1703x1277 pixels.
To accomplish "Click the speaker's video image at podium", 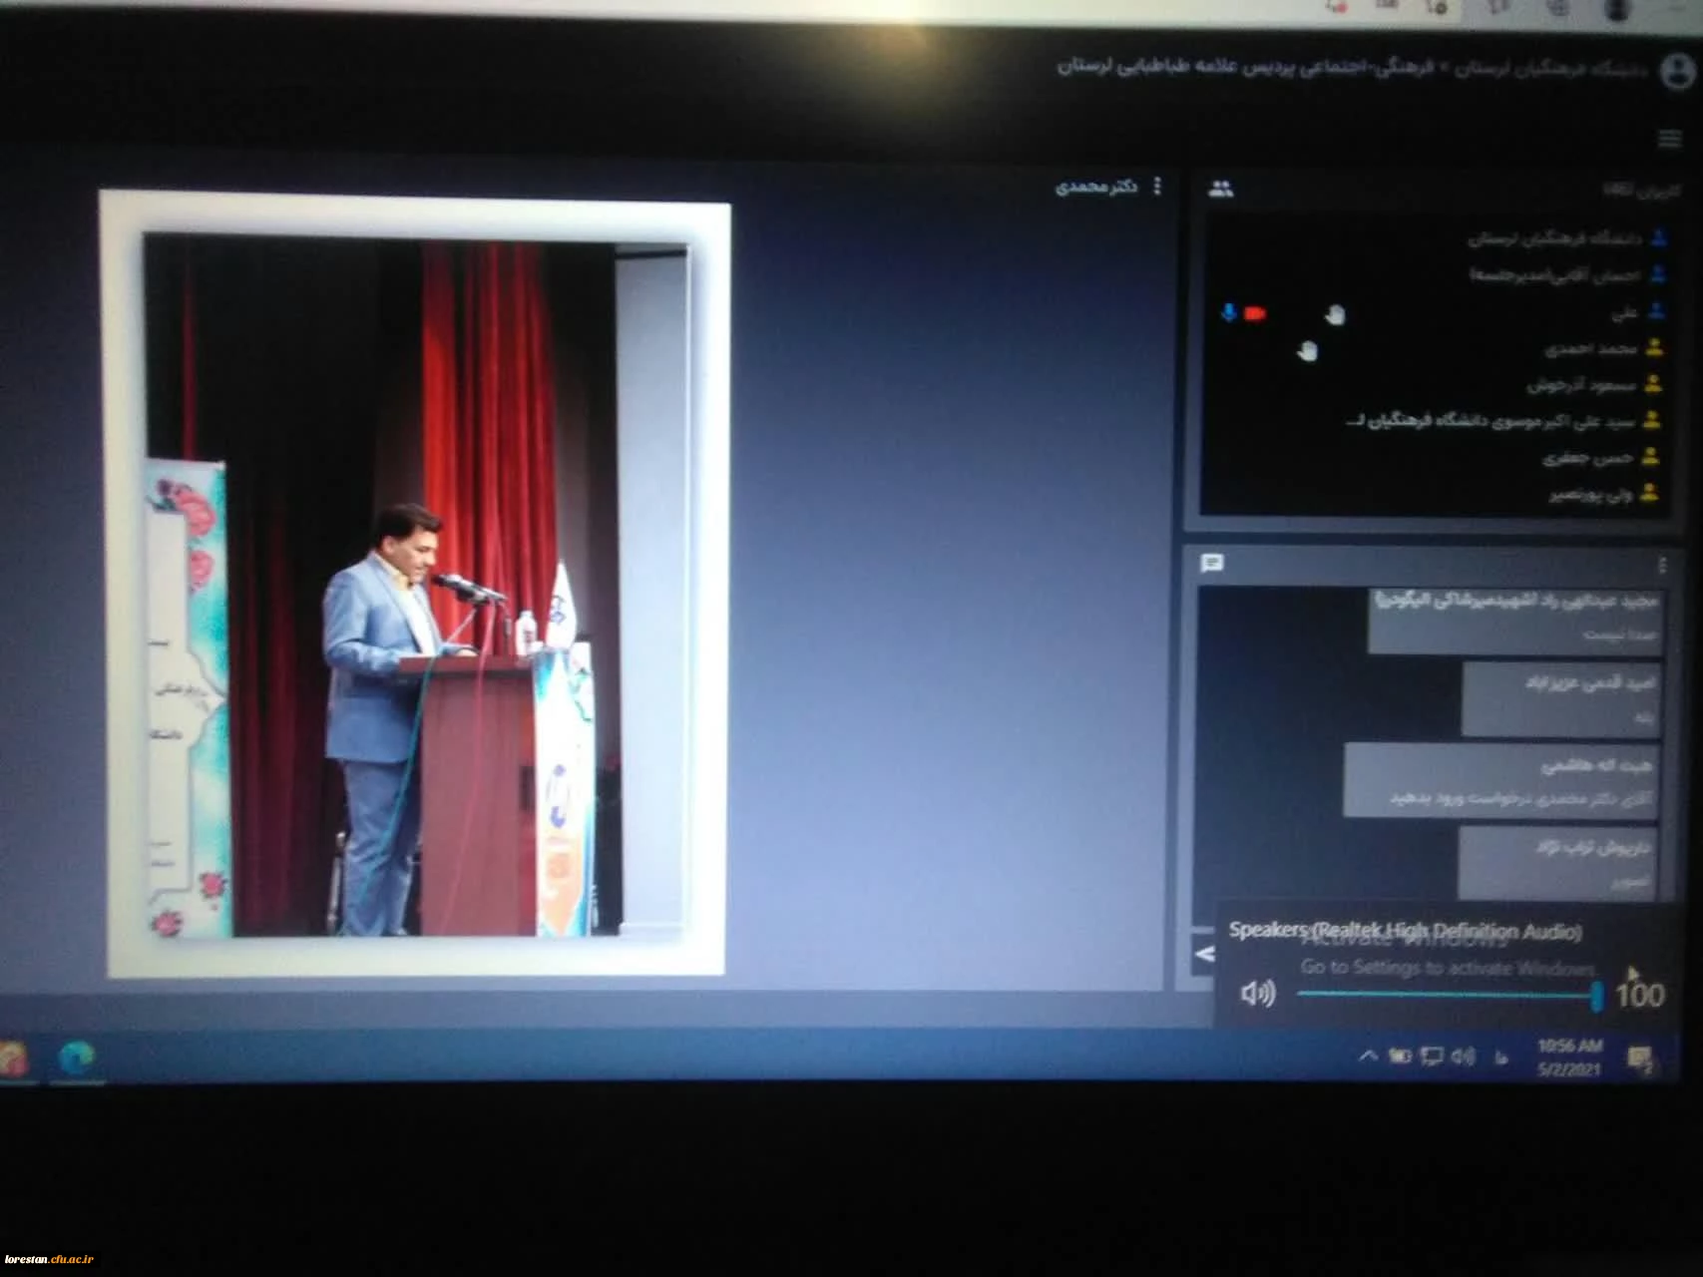I will tap(416, 588).
